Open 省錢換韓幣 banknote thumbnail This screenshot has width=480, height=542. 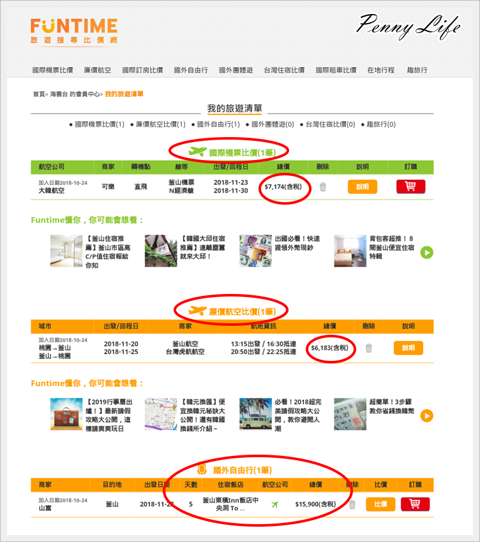(x=350, y=414)
